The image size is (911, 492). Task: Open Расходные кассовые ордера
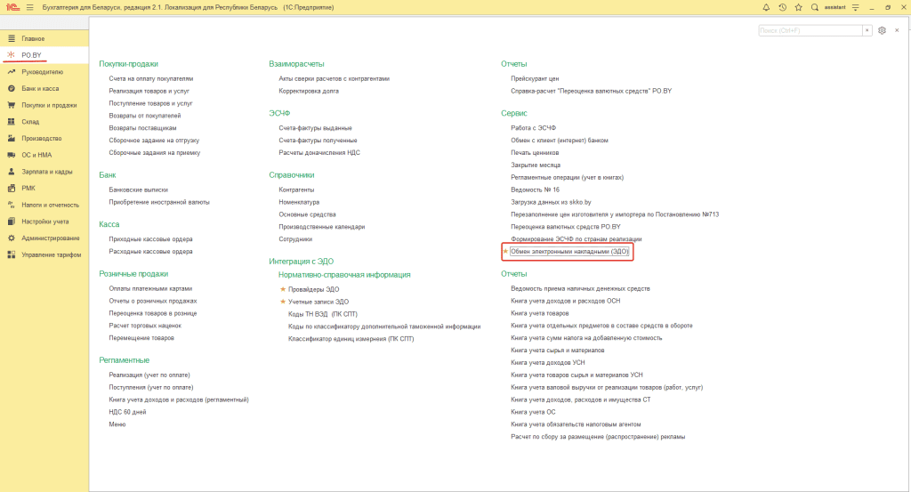click(x=150, y=252)
